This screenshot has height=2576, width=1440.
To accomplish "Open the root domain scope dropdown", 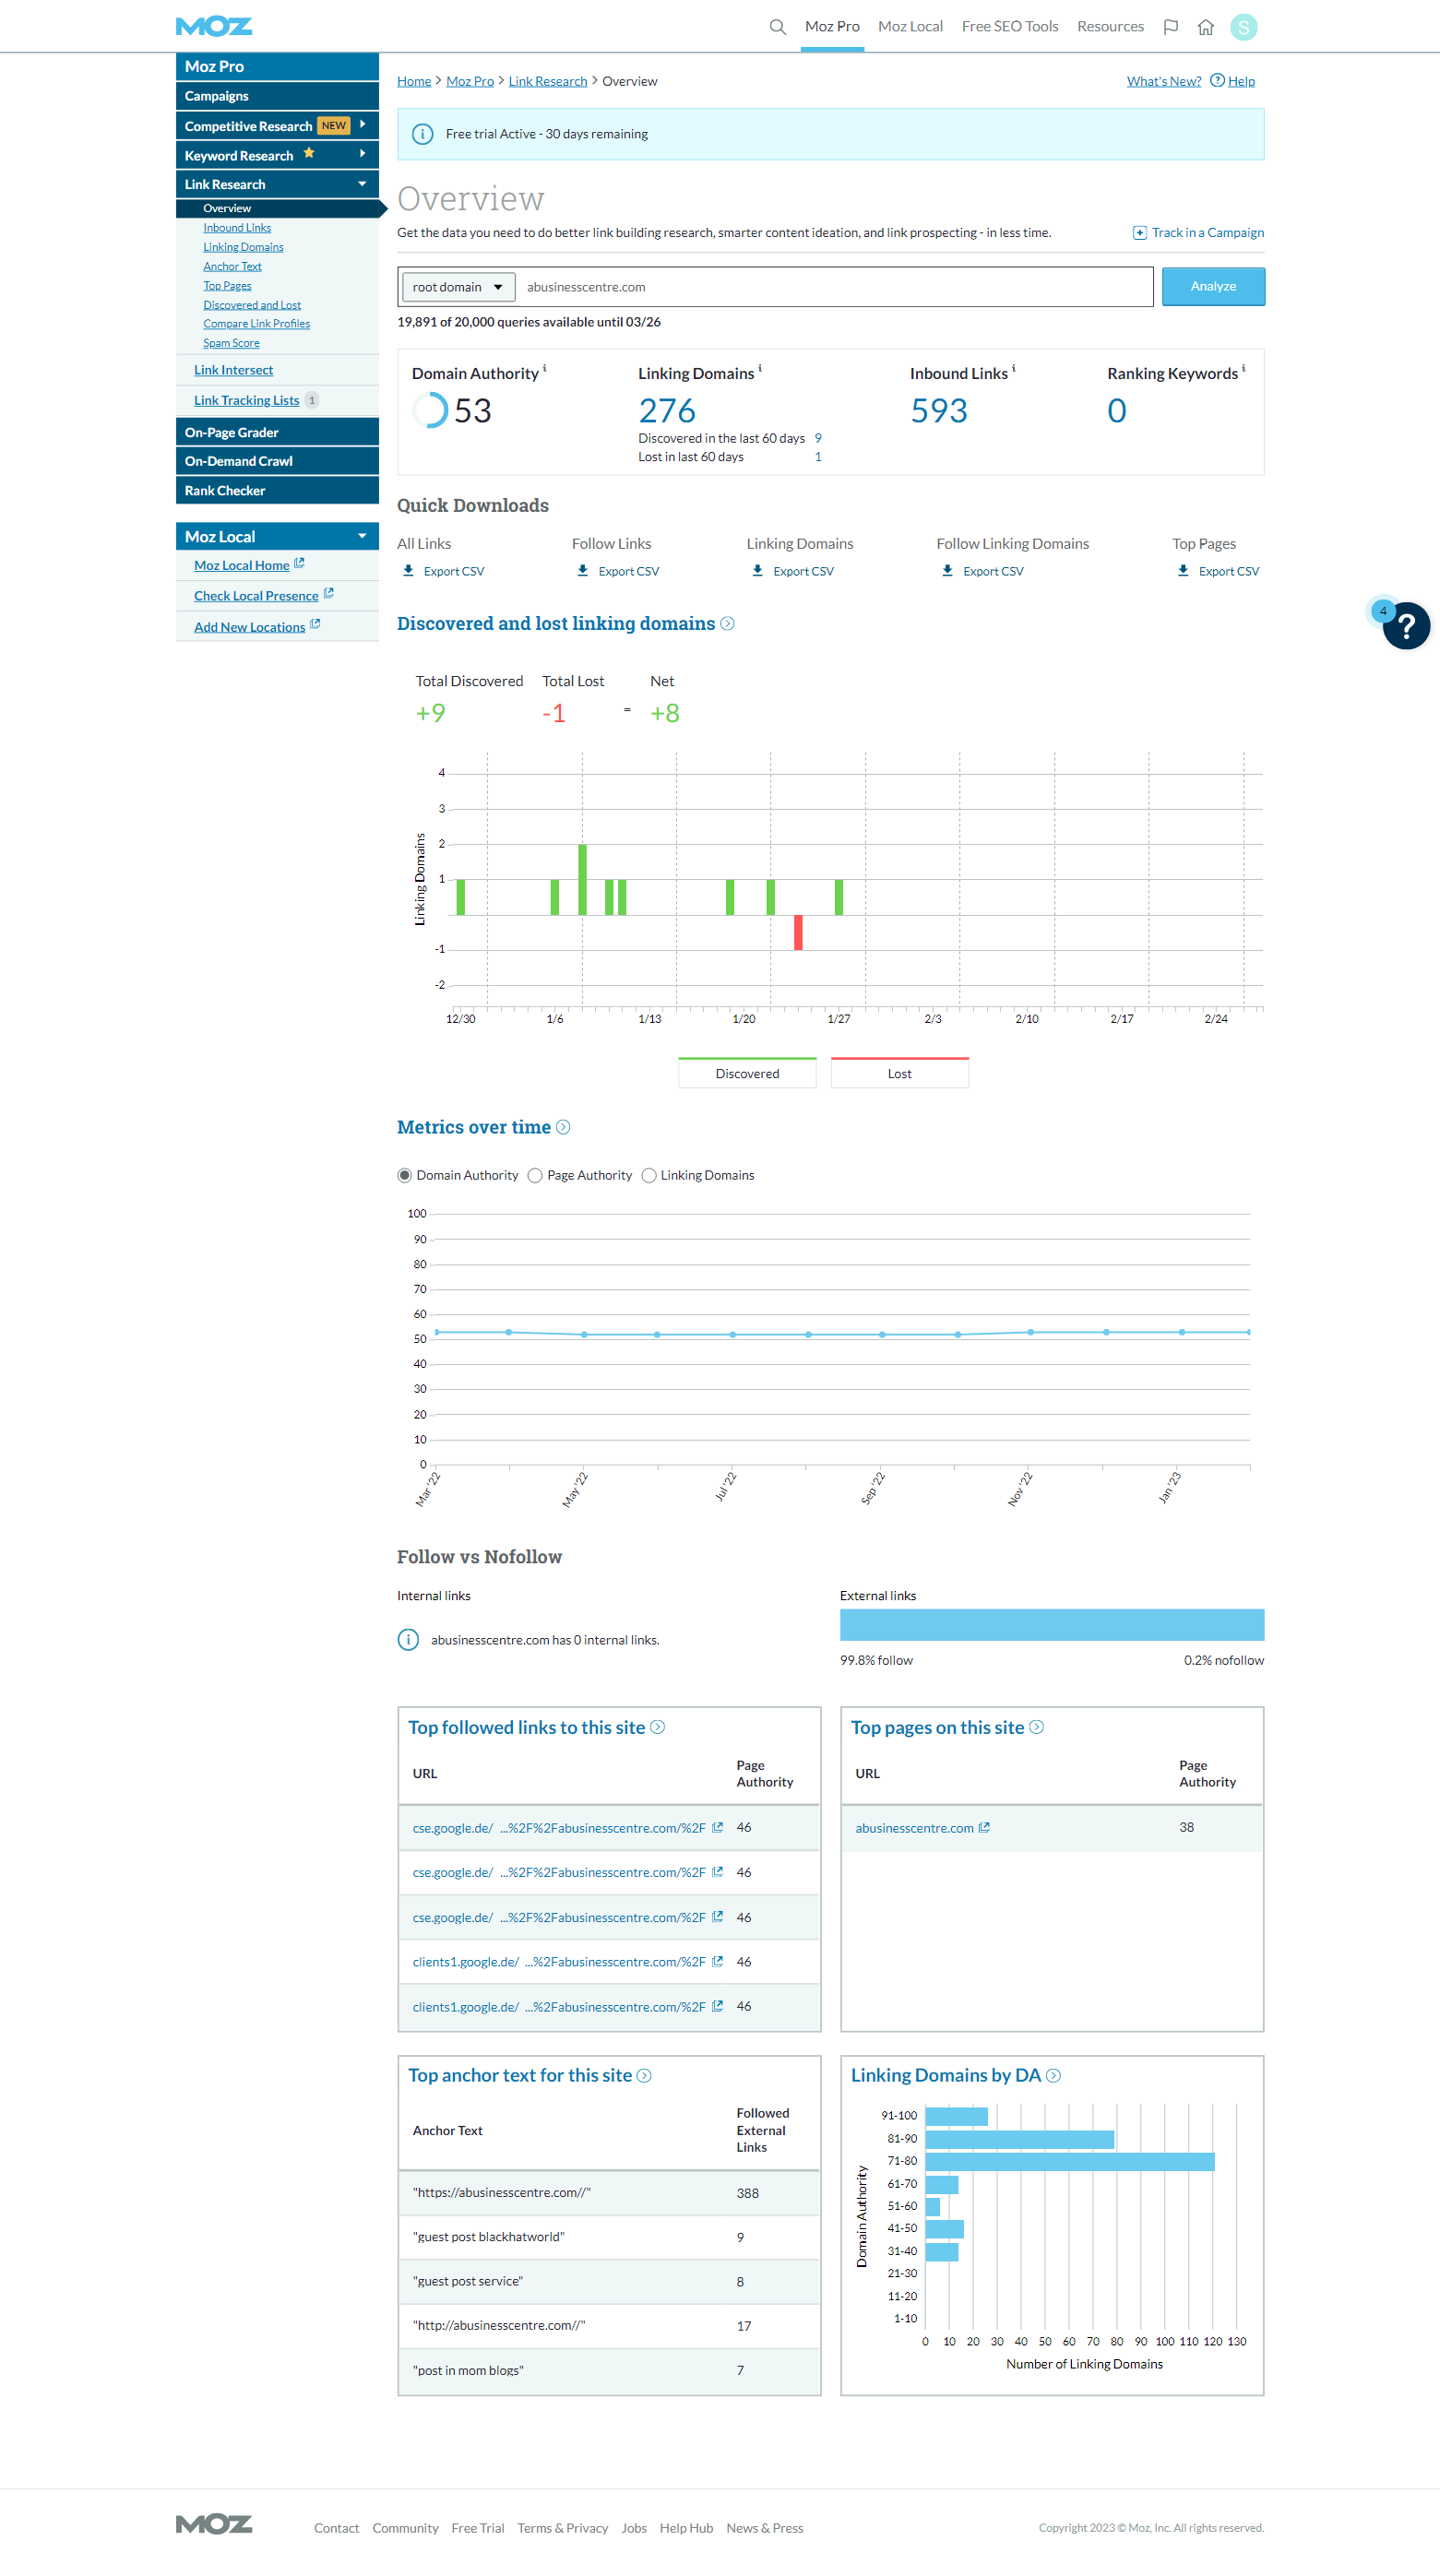I will tap(458, 287).
